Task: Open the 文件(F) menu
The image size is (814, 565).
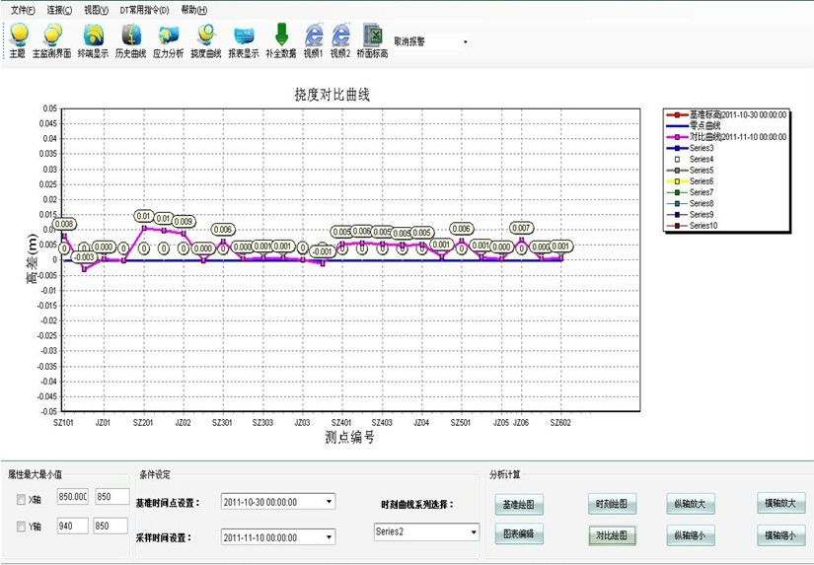Action: tap(23, 10)
